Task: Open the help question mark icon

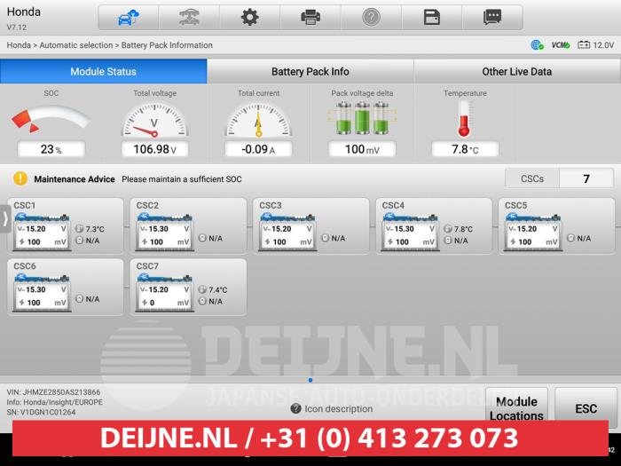Action: coord(371,18)
